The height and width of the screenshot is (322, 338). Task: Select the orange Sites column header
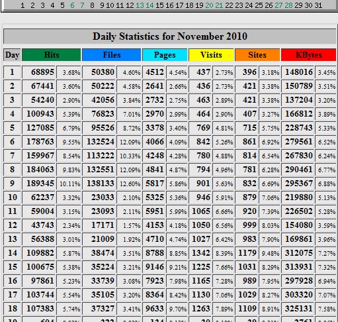tap(257, 55)
